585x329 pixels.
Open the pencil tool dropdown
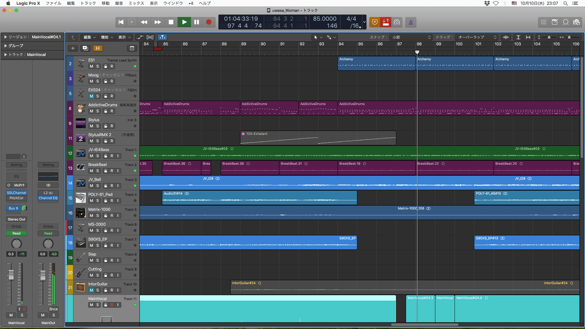(331, 37)
